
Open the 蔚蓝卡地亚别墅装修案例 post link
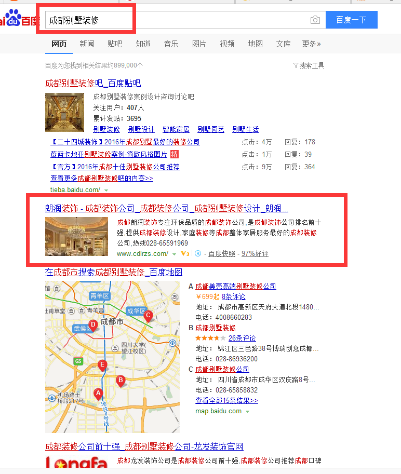[x=109, y=155]
